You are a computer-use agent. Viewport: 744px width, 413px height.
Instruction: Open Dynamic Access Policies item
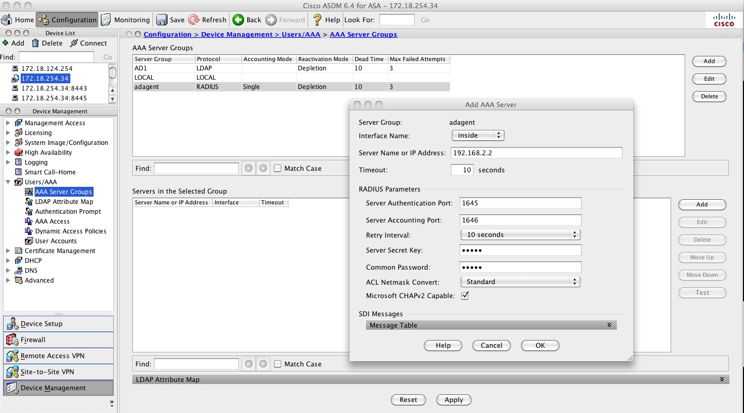70,231
